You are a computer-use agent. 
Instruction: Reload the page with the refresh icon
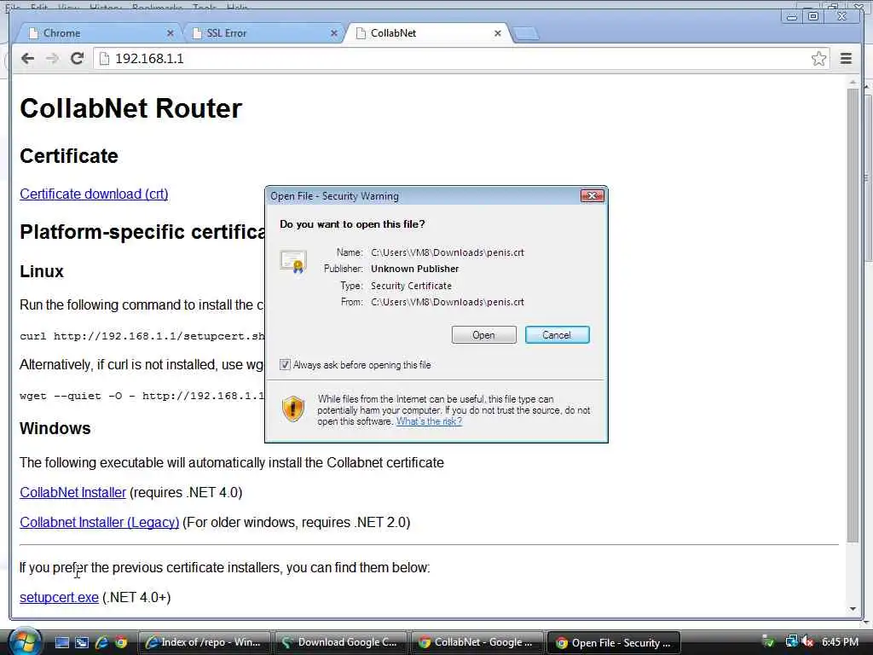pyautogui.click(x=78, y=59)
